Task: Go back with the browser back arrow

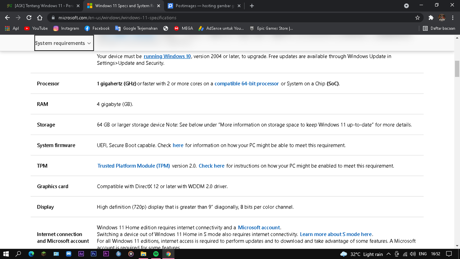Action: pyautogui.click(x=7, y=18)
